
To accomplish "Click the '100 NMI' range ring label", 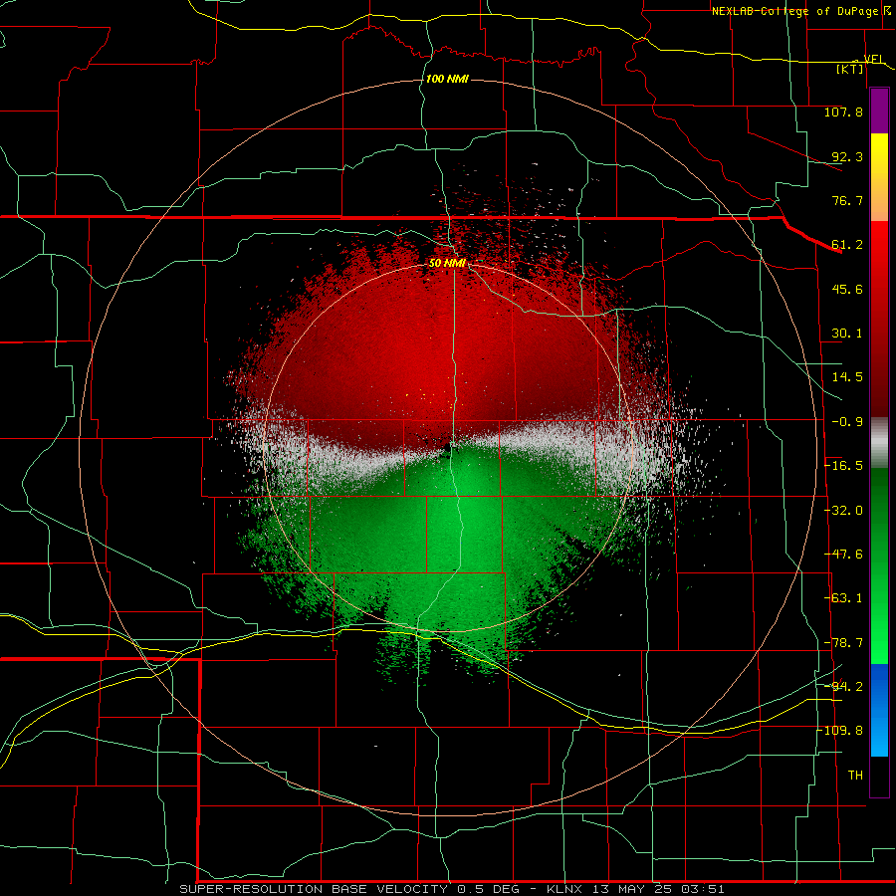I will point(447,79).
